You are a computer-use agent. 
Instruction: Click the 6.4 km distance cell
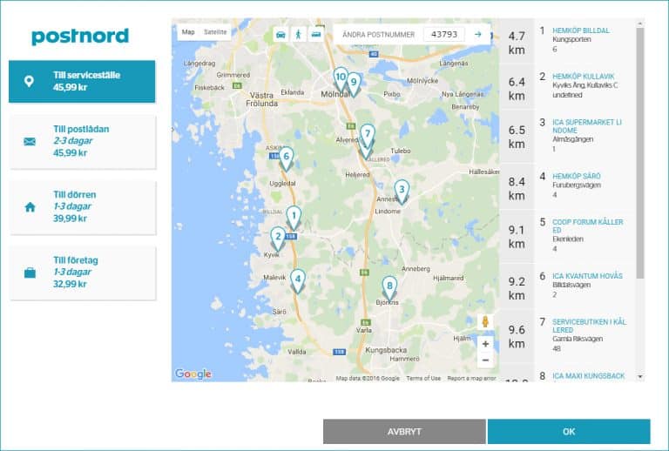pos(517,88)
